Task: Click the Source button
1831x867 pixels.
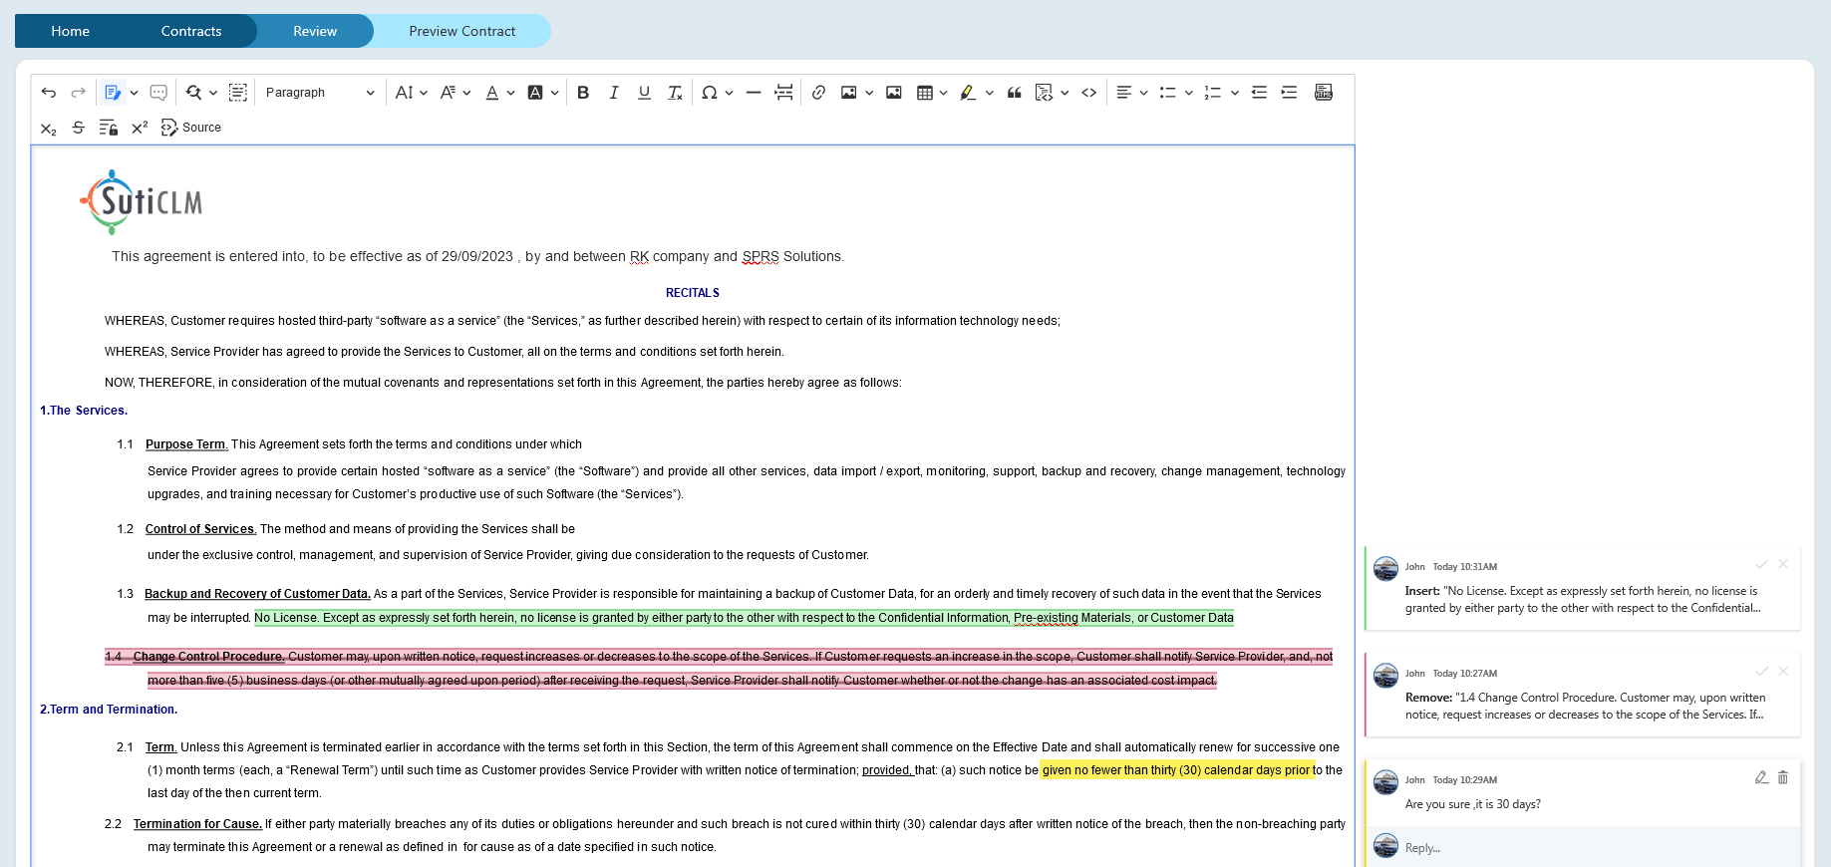Action: [x=191, y=128]
